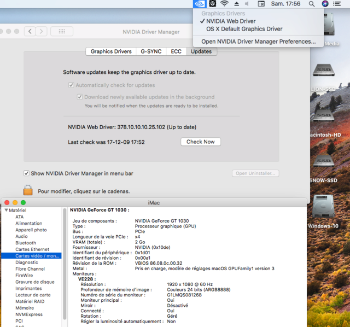Click the driver version 378.10.10.10.25.102 text
The width and height of the screenshot is (350, 327).
point(141,127)
